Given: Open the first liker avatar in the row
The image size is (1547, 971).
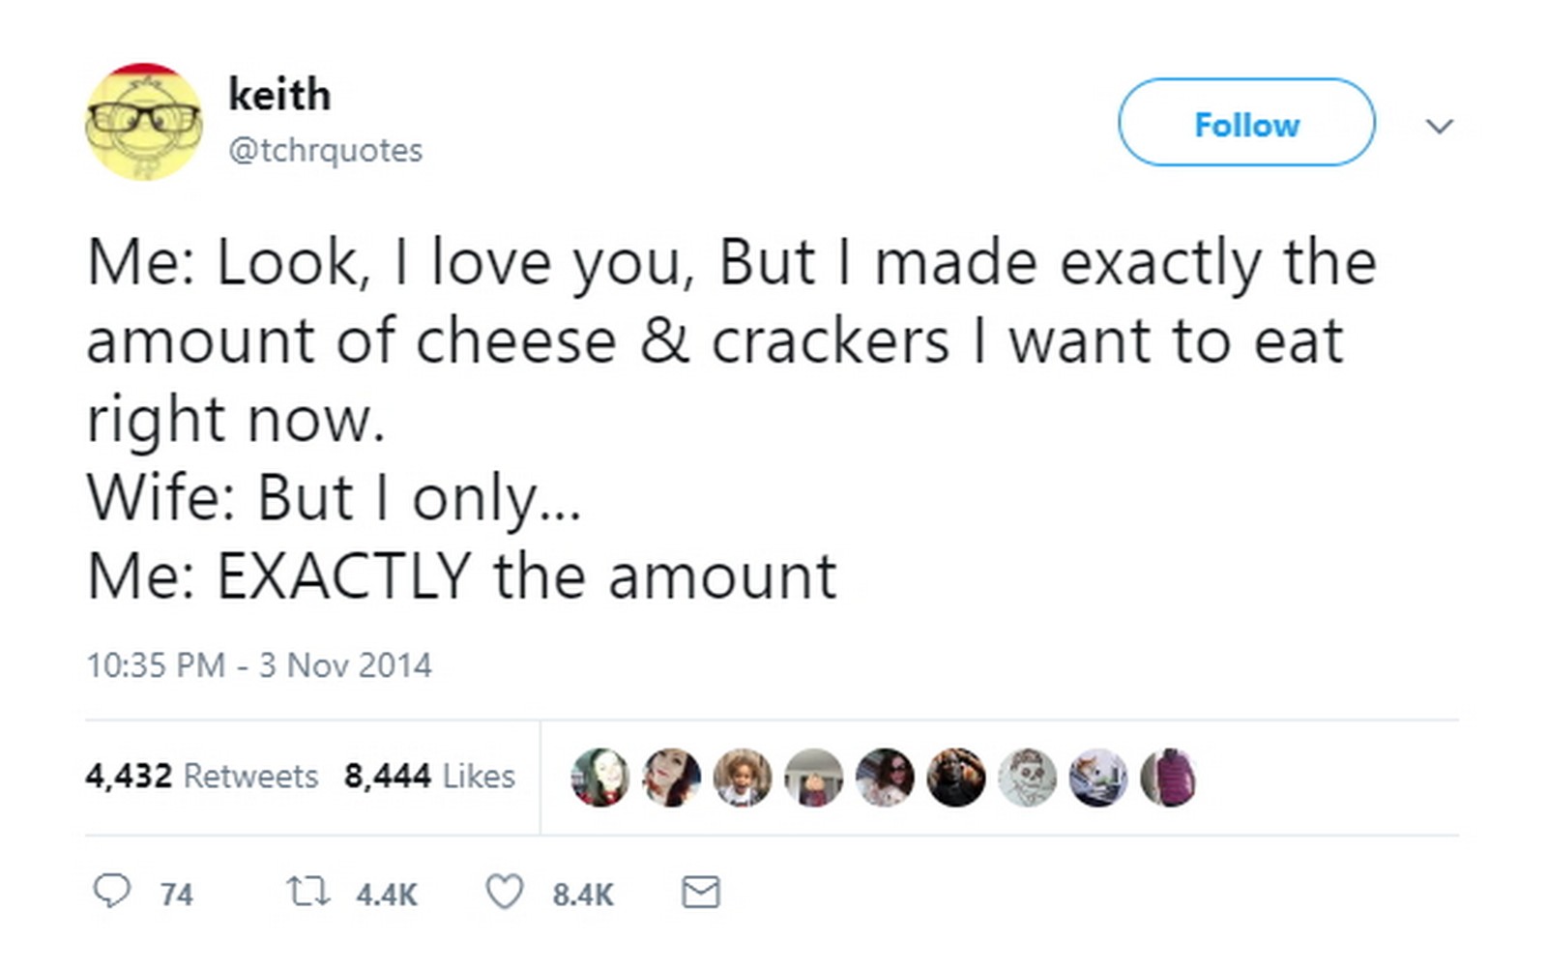Looking at the screenshot, I should [599, 777].
